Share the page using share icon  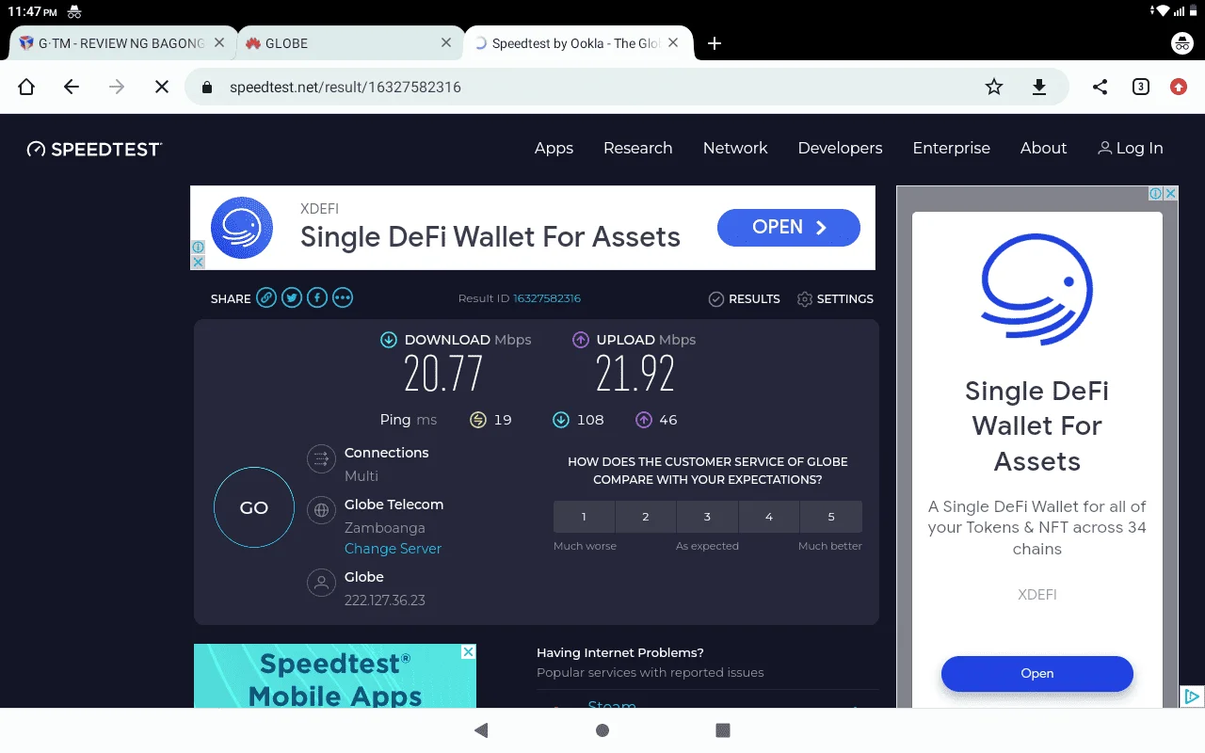(1100, 87)
